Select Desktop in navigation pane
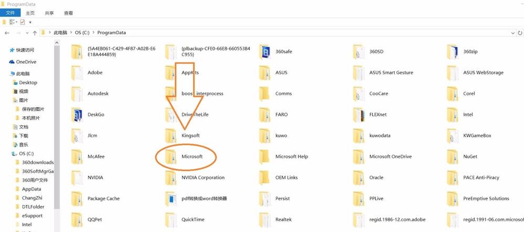Image resolution: width=524 pixels, height=232 pixels. (25, 82)
